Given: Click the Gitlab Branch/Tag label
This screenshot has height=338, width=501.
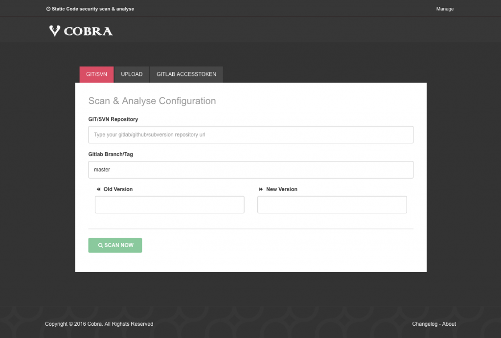Looking at the screenshot, I should [111, 154].
